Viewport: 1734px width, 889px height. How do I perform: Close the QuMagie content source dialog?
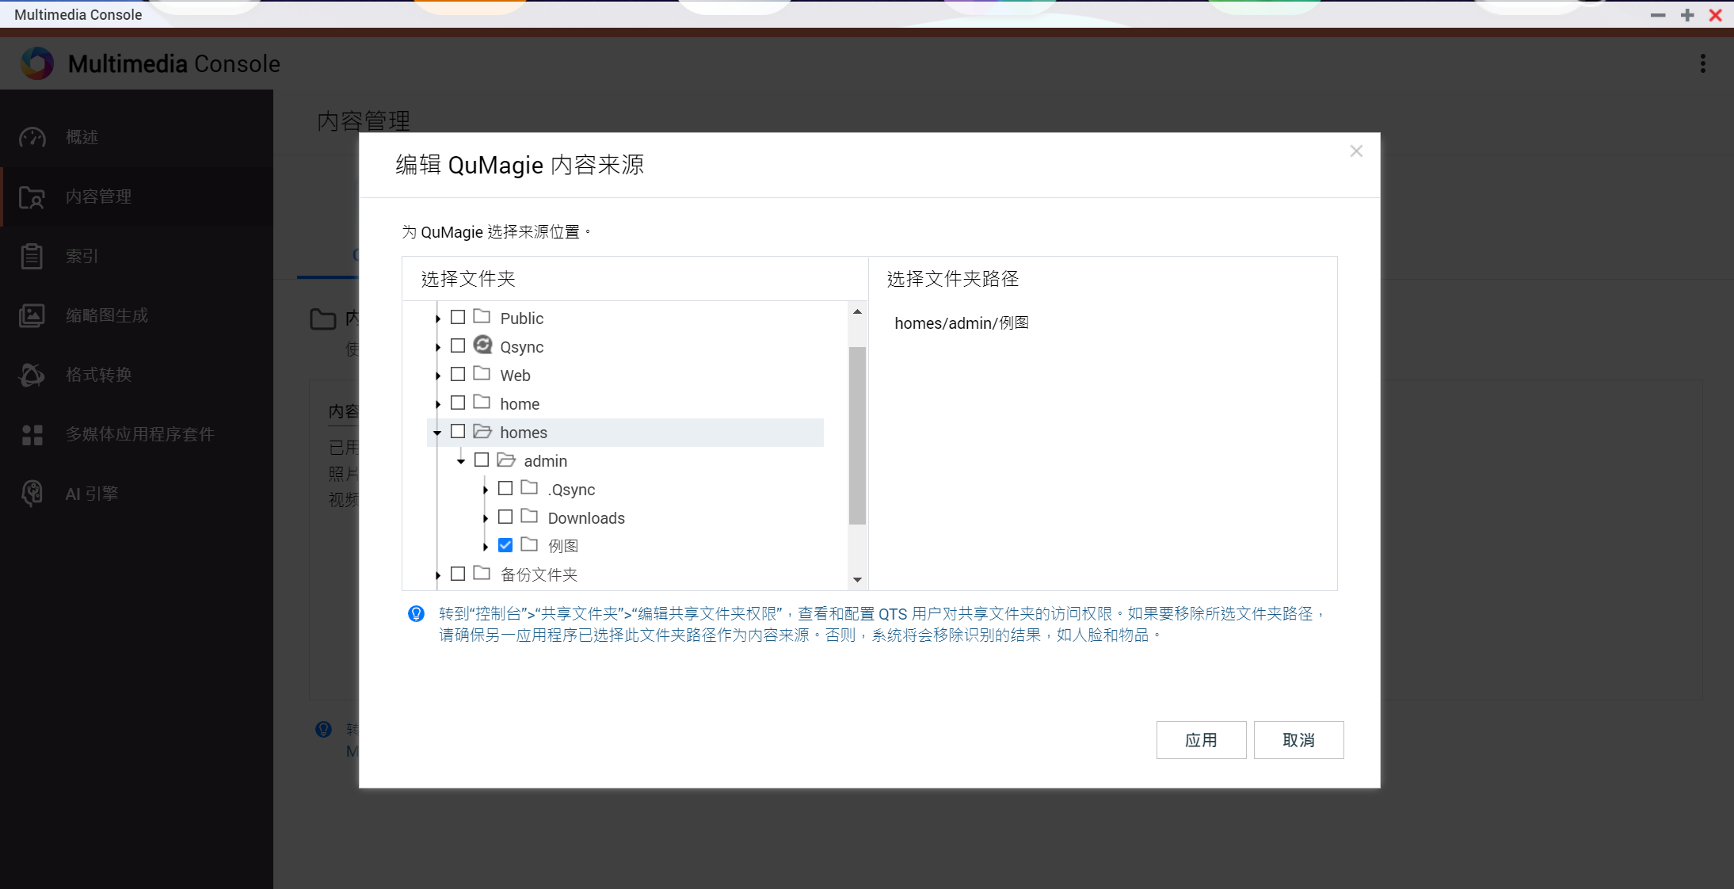[x=1356, y=151]
